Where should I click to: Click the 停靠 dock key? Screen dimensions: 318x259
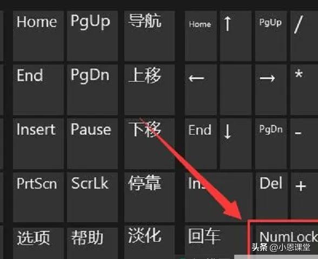[x=149, y=197]
